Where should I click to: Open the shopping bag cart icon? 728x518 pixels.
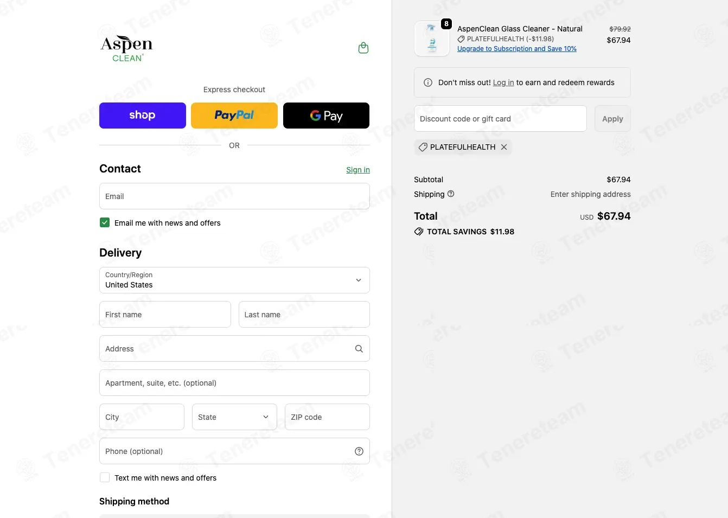point(363,48)
